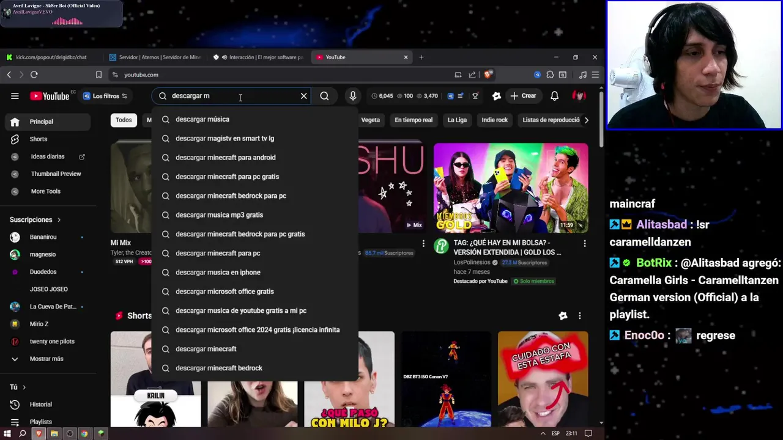Clear the search box with the X
Screen dimensions: 783x440
click(303, 96)
